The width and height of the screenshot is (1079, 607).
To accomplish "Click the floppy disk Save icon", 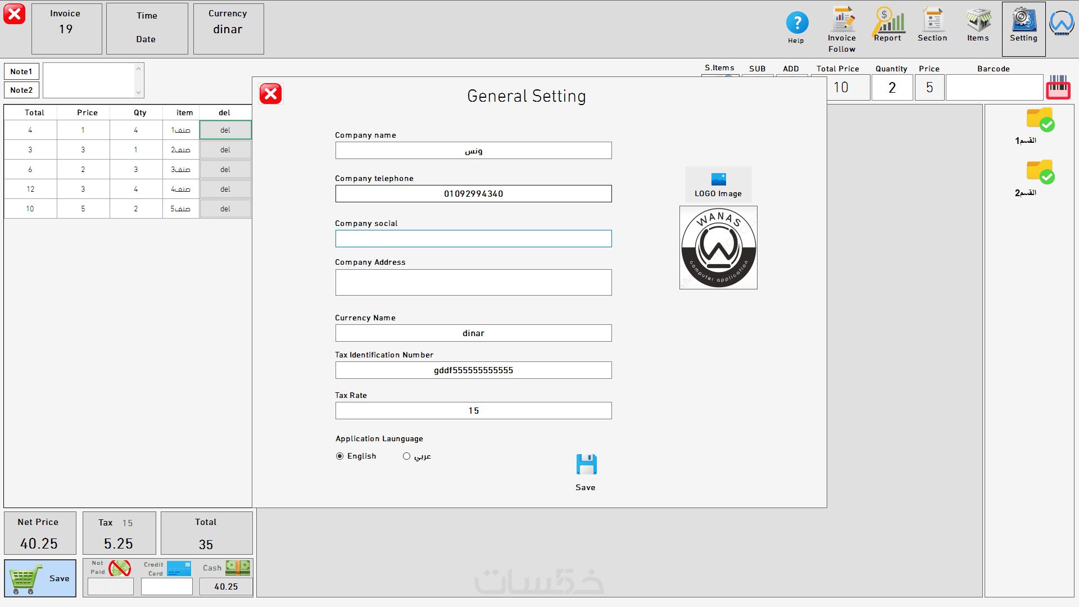I will click(586, 465).
